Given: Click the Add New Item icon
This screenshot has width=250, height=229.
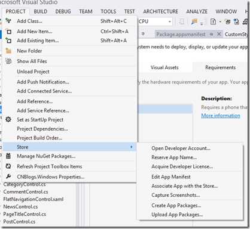Looking at the screenshot, I should tap(8, 32).
